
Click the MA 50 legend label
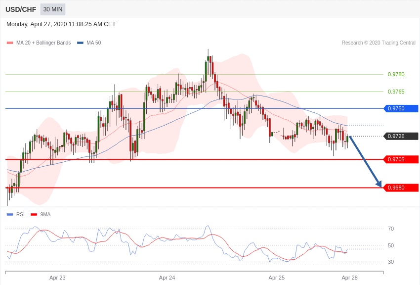94,43
